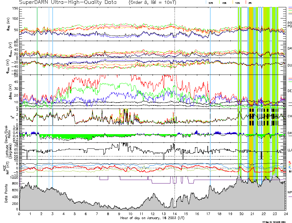Screen dimensions: 292x223
Task: Click the vertical dashed line at hour 14
Action: point(175,96)
